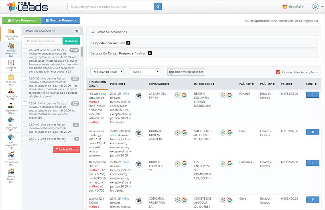Open container count 31 for GIORGIO GORI row

pos(313,132)
